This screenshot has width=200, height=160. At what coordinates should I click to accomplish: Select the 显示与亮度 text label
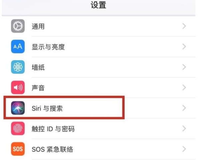click(48, 47)
